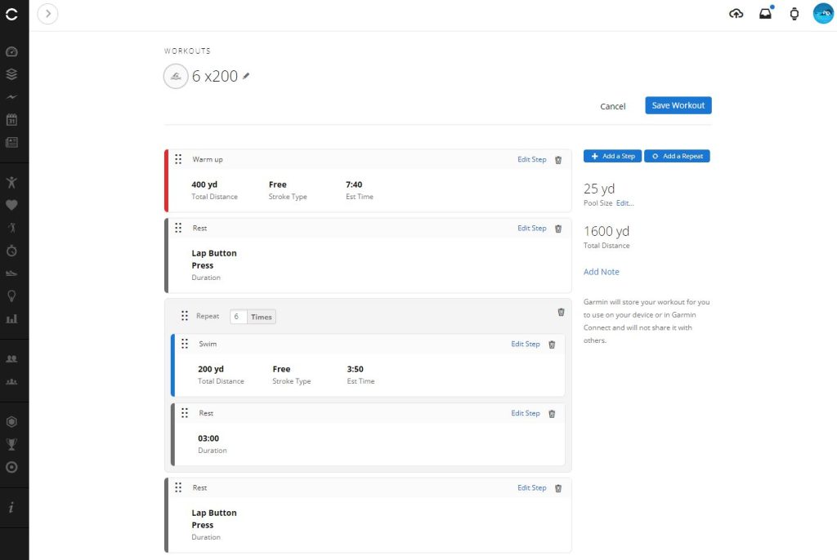Delete the Repeat block using its trash icon
This screenshot has width=837, height=560.
click(x=561, y=312)
